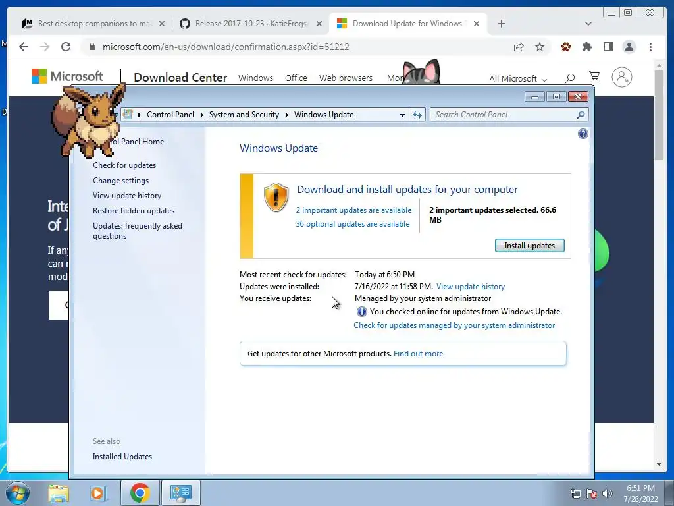Click the volume speaker tray icon

point(608,493)
